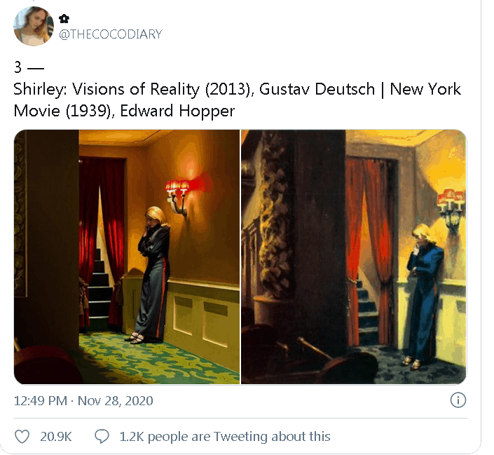Open the 12:49 PM timestamp link
494x455 pixels.
(41, 401)
